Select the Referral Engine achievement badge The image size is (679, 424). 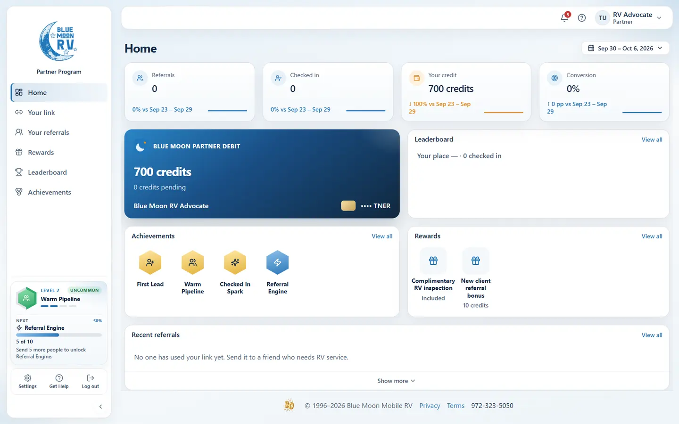(x=277, y=262)
